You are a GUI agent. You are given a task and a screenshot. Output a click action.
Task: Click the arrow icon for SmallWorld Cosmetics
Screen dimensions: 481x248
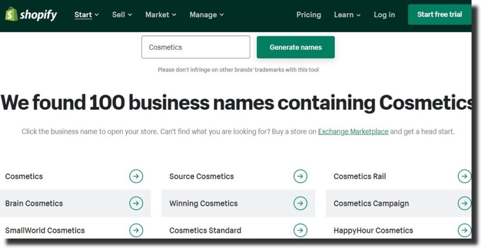point(136,230)
